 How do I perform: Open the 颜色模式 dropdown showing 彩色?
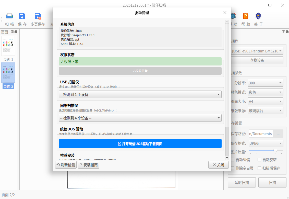[x=266, y=92]
